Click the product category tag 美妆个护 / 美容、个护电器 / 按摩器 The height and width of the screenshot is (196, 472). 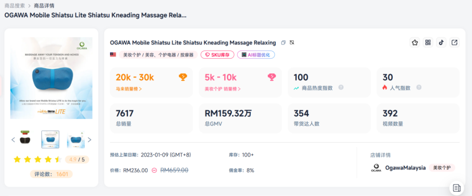pyautogui.click(x=158, y=54)
